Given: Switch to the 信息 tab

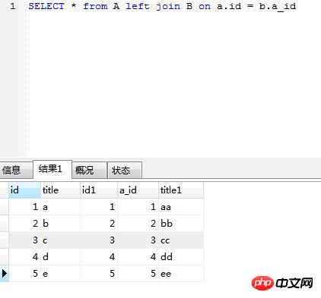Looking at the screenshot, I should click(x=16, y=170).
